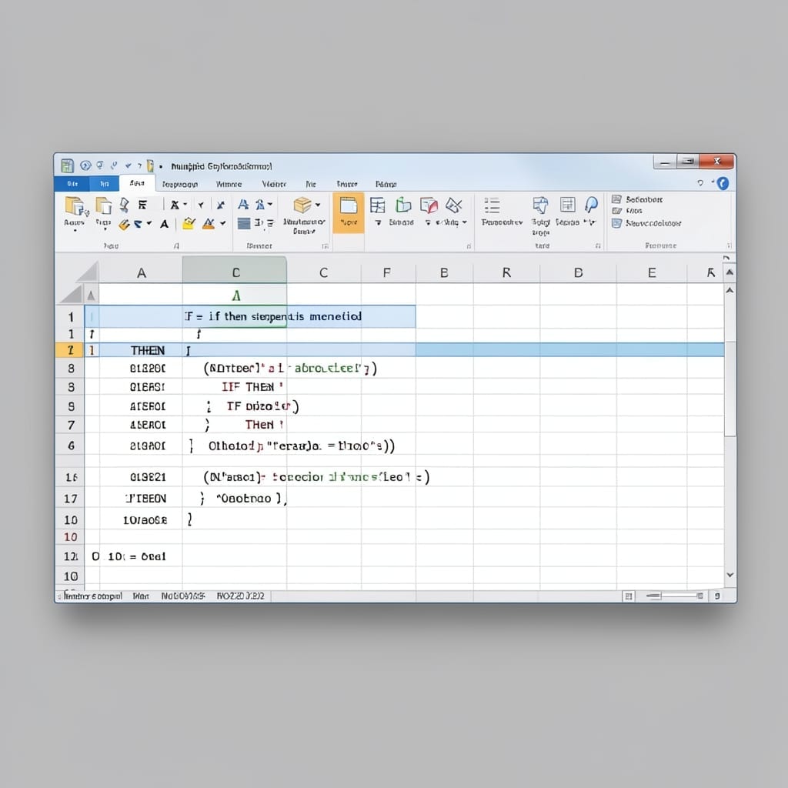Select column A header

pyautogui.click(x=142, y=272)
